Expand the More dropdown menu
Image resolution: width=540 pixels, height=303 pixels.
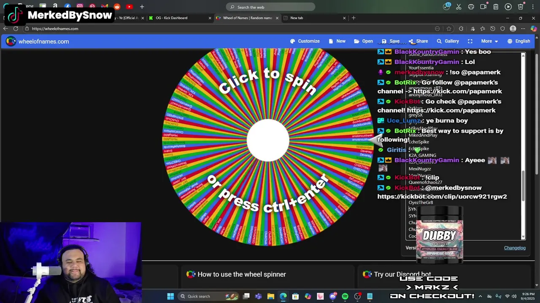point(489,41)
